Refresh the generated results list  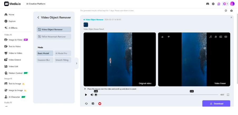pos(226,11)
